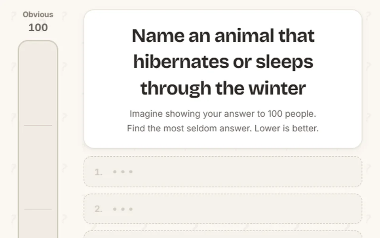Click the "through the winter" heading line
Screen dimensions: 380x238
click(223, 88)
